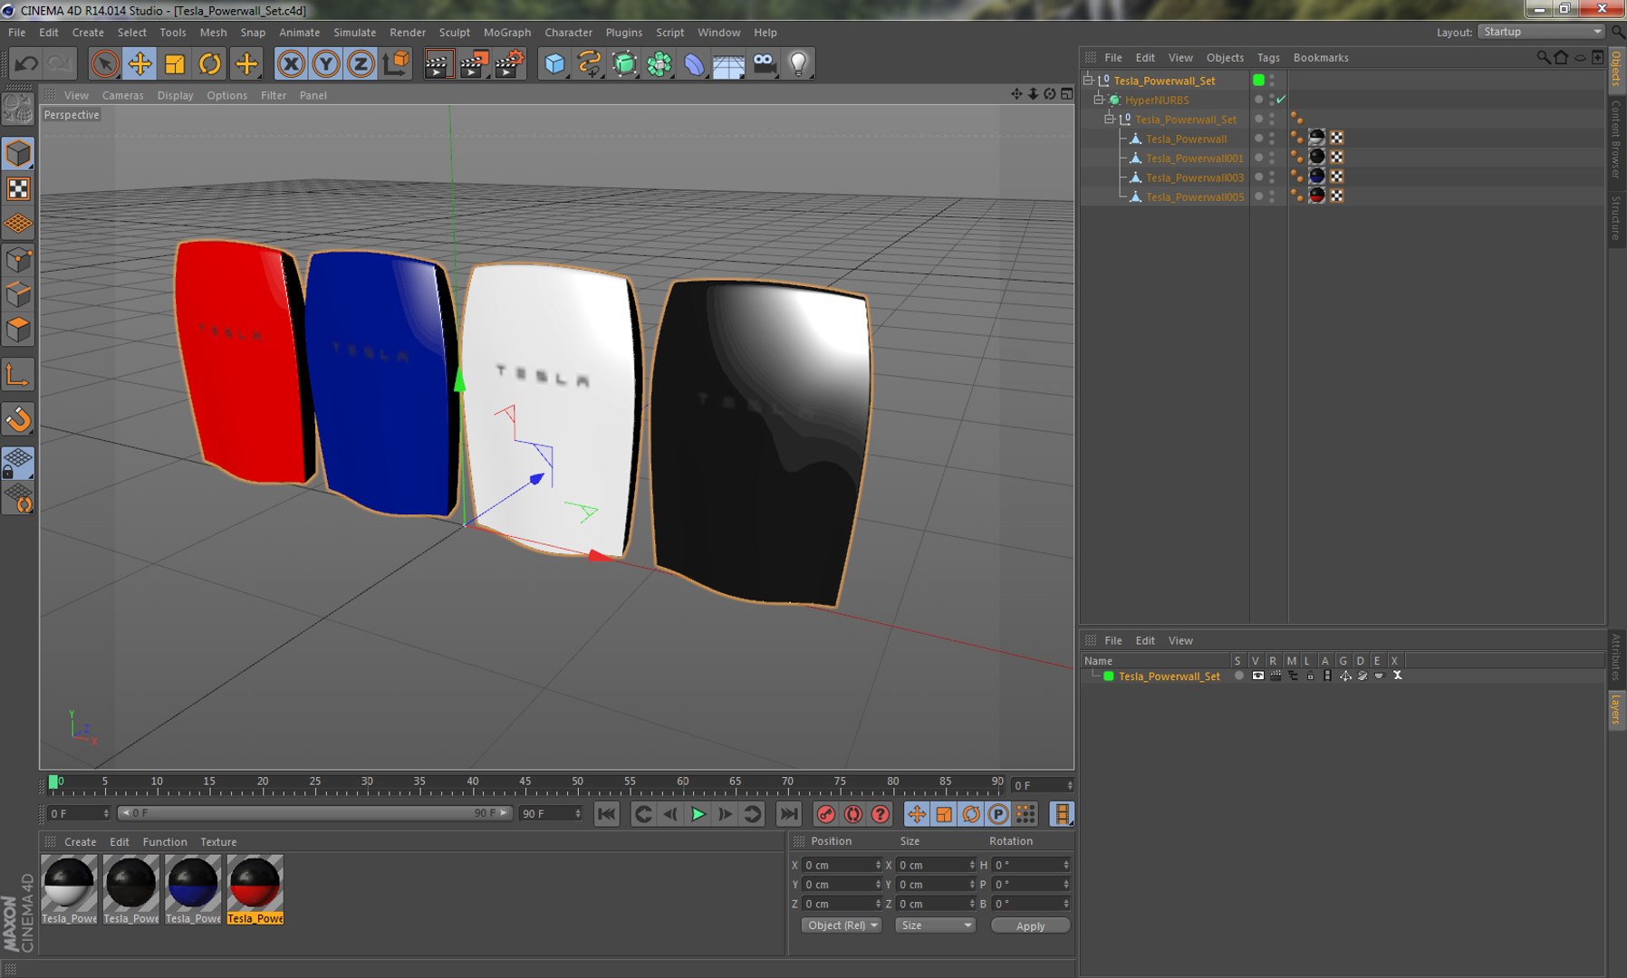Toggle Autokeying button
The height and width of the screenshot is (978, 1627).
(x=852, y=814)
